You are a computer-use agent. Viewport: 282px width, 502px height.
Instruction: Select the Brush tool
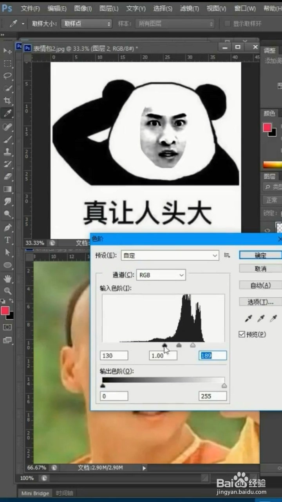tap(7, 139)
